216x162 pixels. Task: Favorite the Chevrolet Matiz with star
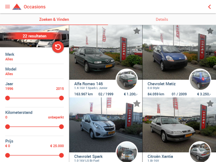210,31
